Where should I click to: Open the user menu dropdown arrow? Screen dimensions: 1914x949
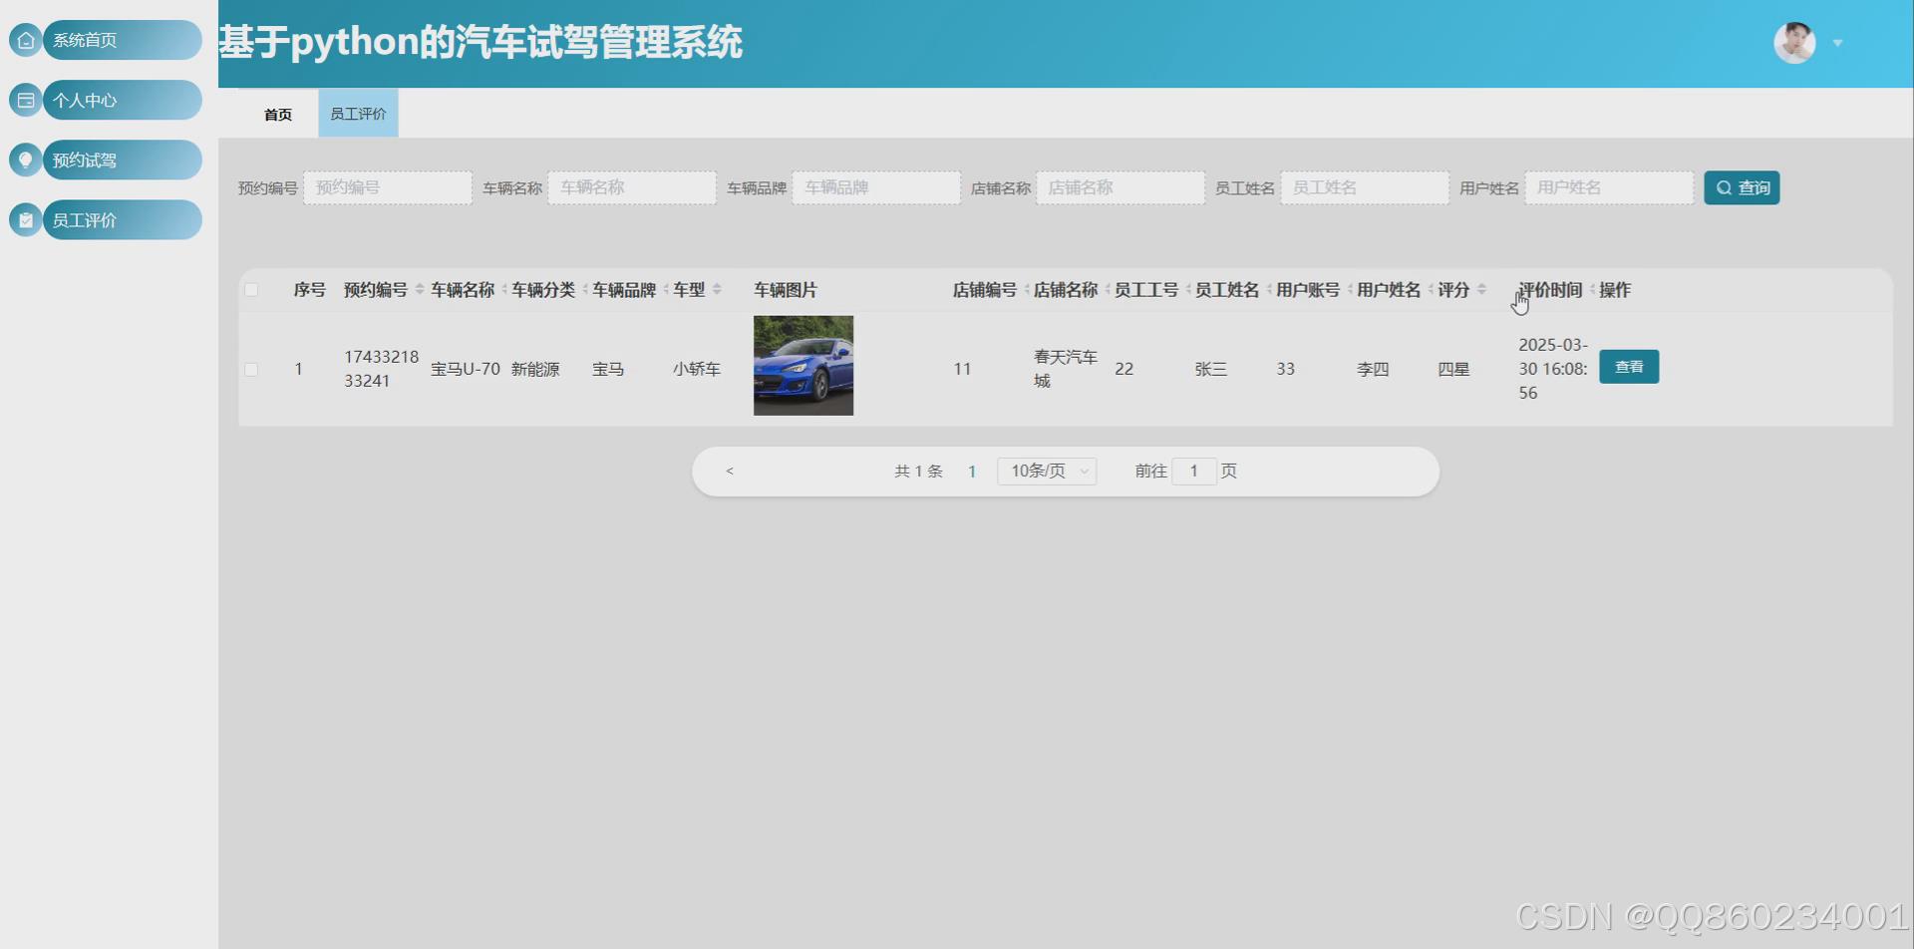coord(1837,43)
